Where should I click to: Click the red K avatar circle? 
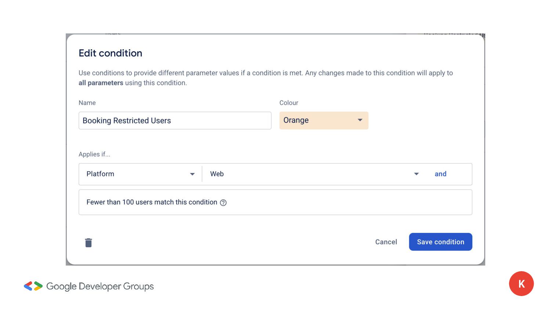[521, 284]
